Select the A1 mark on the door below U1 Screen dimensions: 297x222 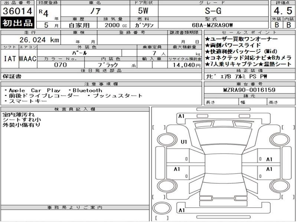tap(177, 169)
